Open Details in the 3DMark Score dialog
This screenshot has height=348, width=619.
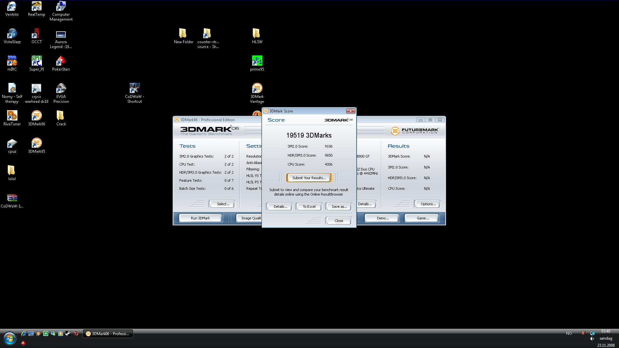pyautogui.click(x=280, y=207)
